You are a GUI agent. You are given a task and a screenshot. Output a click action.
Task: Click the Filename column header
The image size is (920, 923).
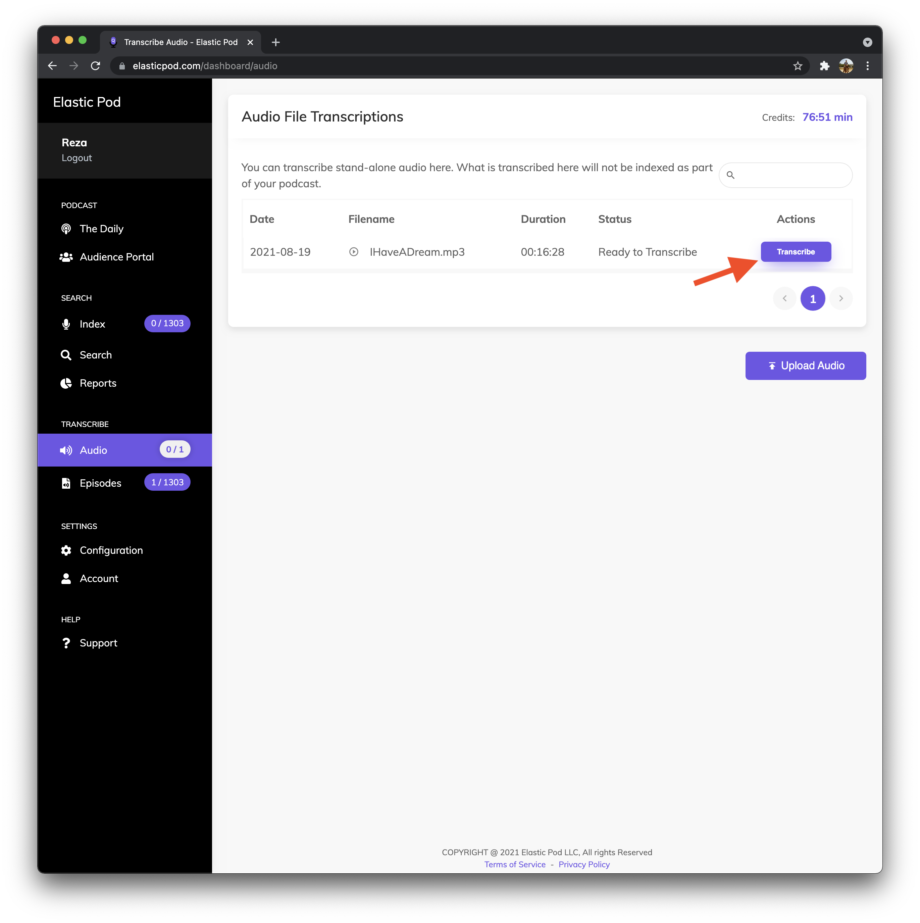tap(371, 219)
